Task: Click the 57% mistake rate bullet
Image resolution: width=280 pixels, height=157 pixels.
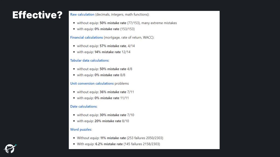Action: (x=106, y=46)
